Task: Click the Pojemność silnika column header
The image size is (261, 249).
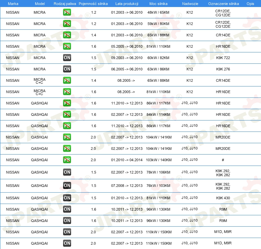Action: 93,4
